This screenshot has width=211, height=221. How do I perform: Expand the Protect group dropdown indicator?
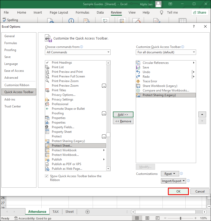pyautogui.click(x=104, y=136)
